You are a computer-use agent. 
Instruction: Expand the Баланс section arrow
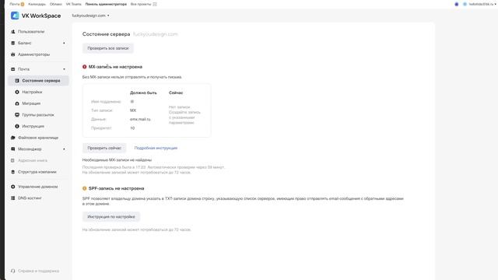pyautogui.click(x=64, y=43)
